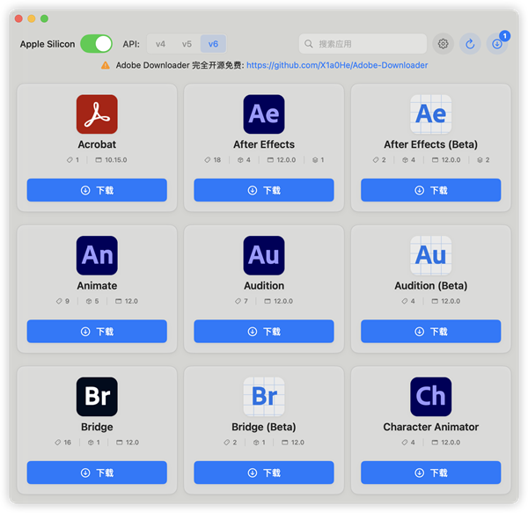Click the After Effects (Beta) icon

click(431, 114)
